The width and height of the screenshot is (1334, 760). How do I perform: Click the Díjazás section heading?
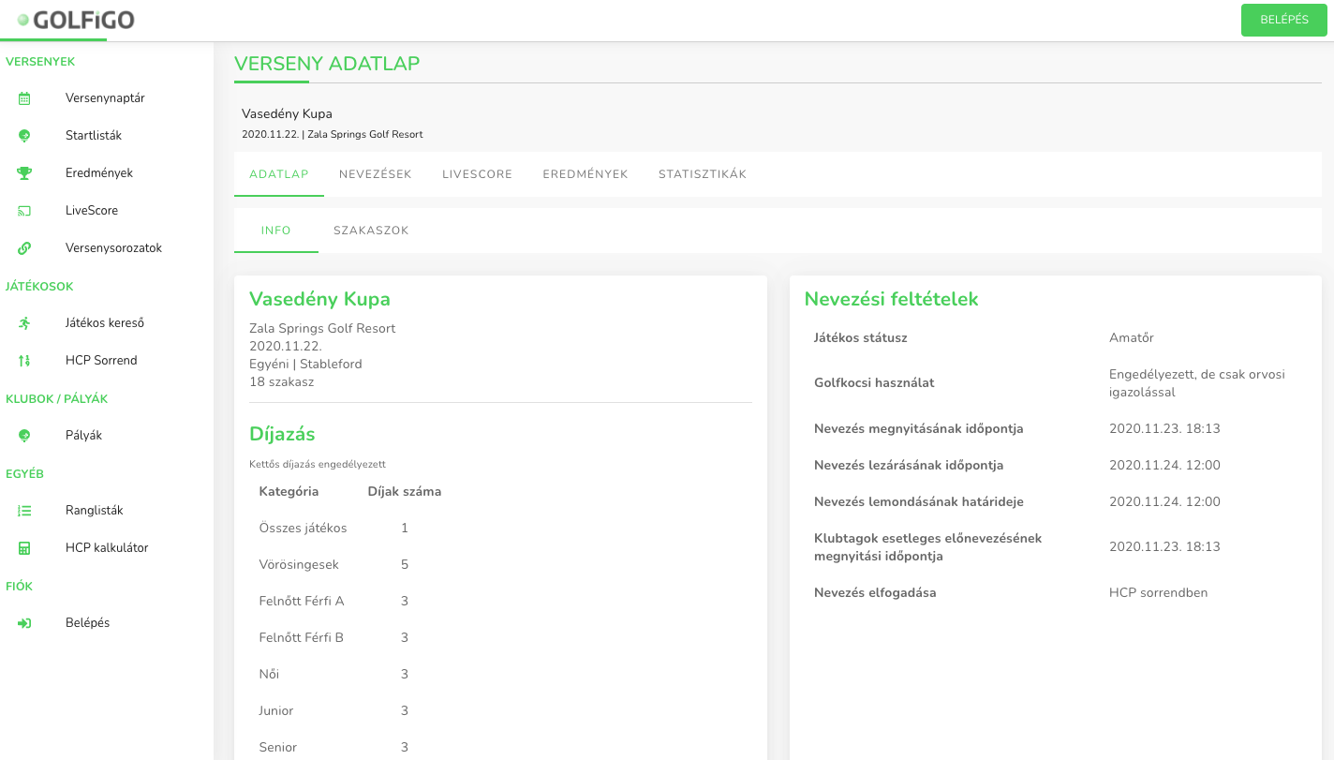click(282, 435)
